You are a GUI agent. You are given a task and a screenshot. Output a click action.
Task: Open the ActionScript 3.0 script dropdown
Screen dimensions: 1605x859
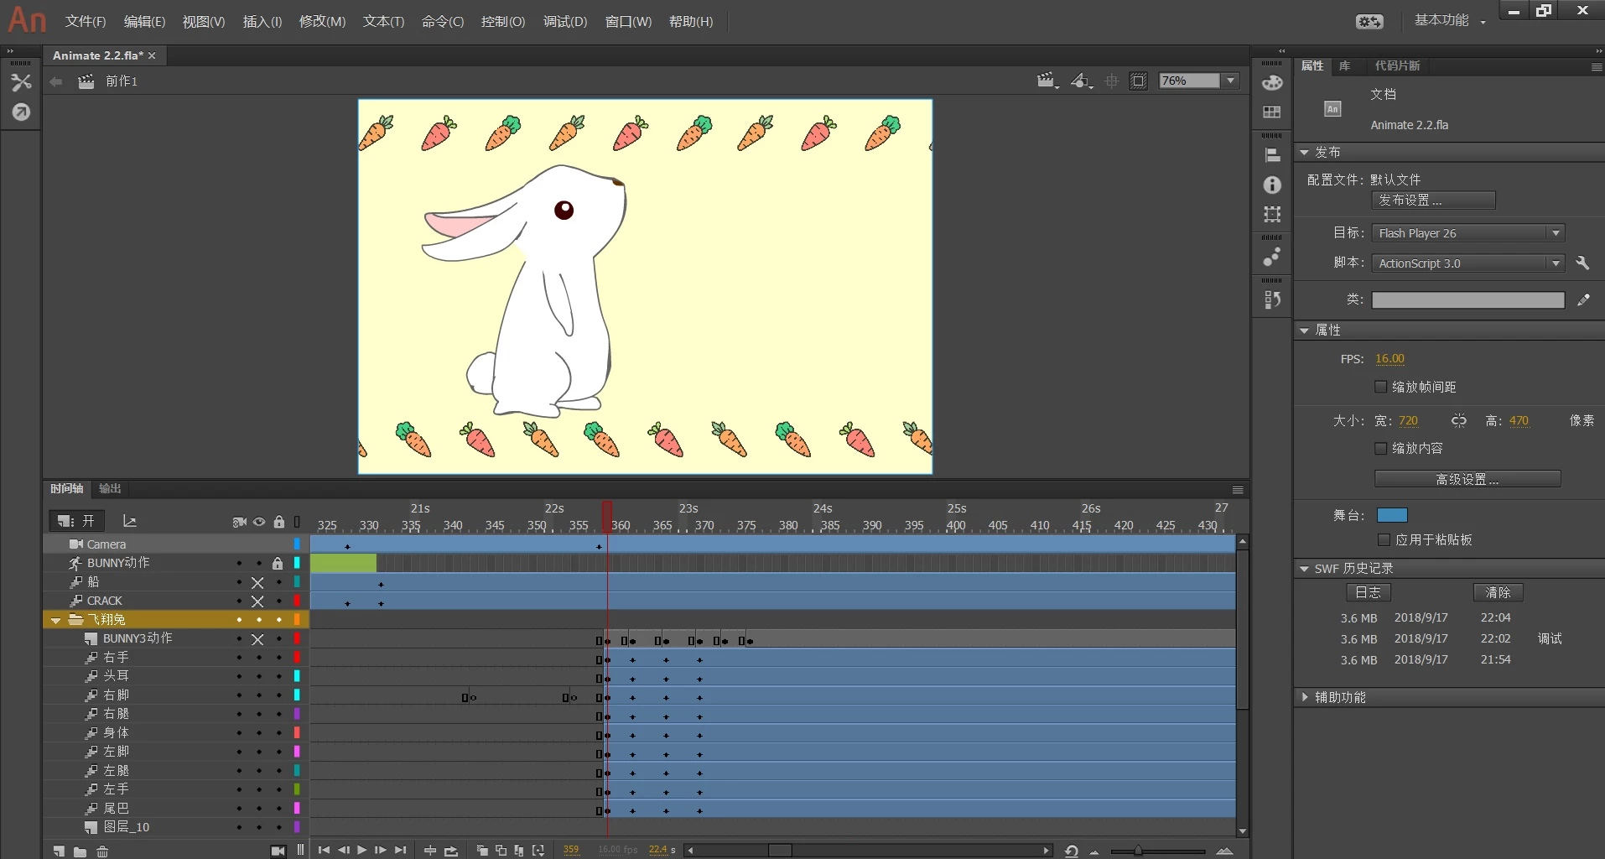1468,263
